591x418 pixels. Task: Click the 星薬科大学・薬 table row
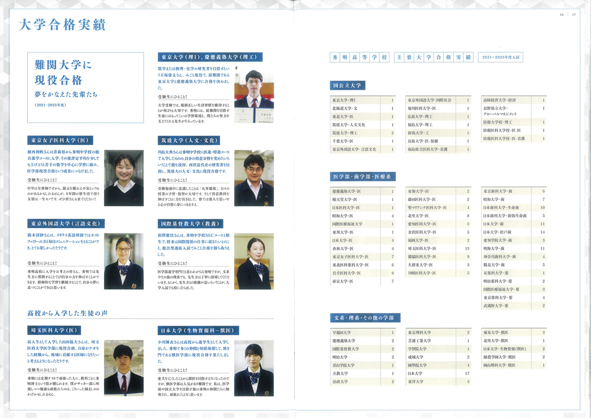coord(514,273)
